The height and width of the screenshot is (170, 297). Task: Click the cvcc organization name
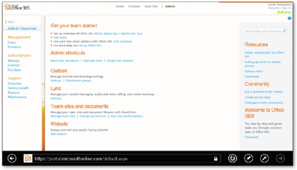(x=11, y=22)
